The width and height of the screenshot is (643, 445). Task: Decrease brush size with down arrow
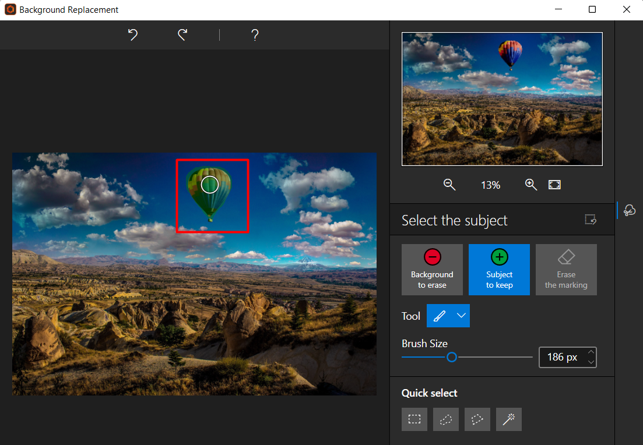click(x=591, y=362)
